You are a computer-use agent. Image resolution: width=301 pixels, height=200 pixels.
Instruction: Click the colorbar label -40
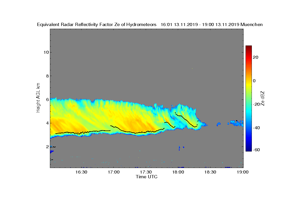point(256,128)
